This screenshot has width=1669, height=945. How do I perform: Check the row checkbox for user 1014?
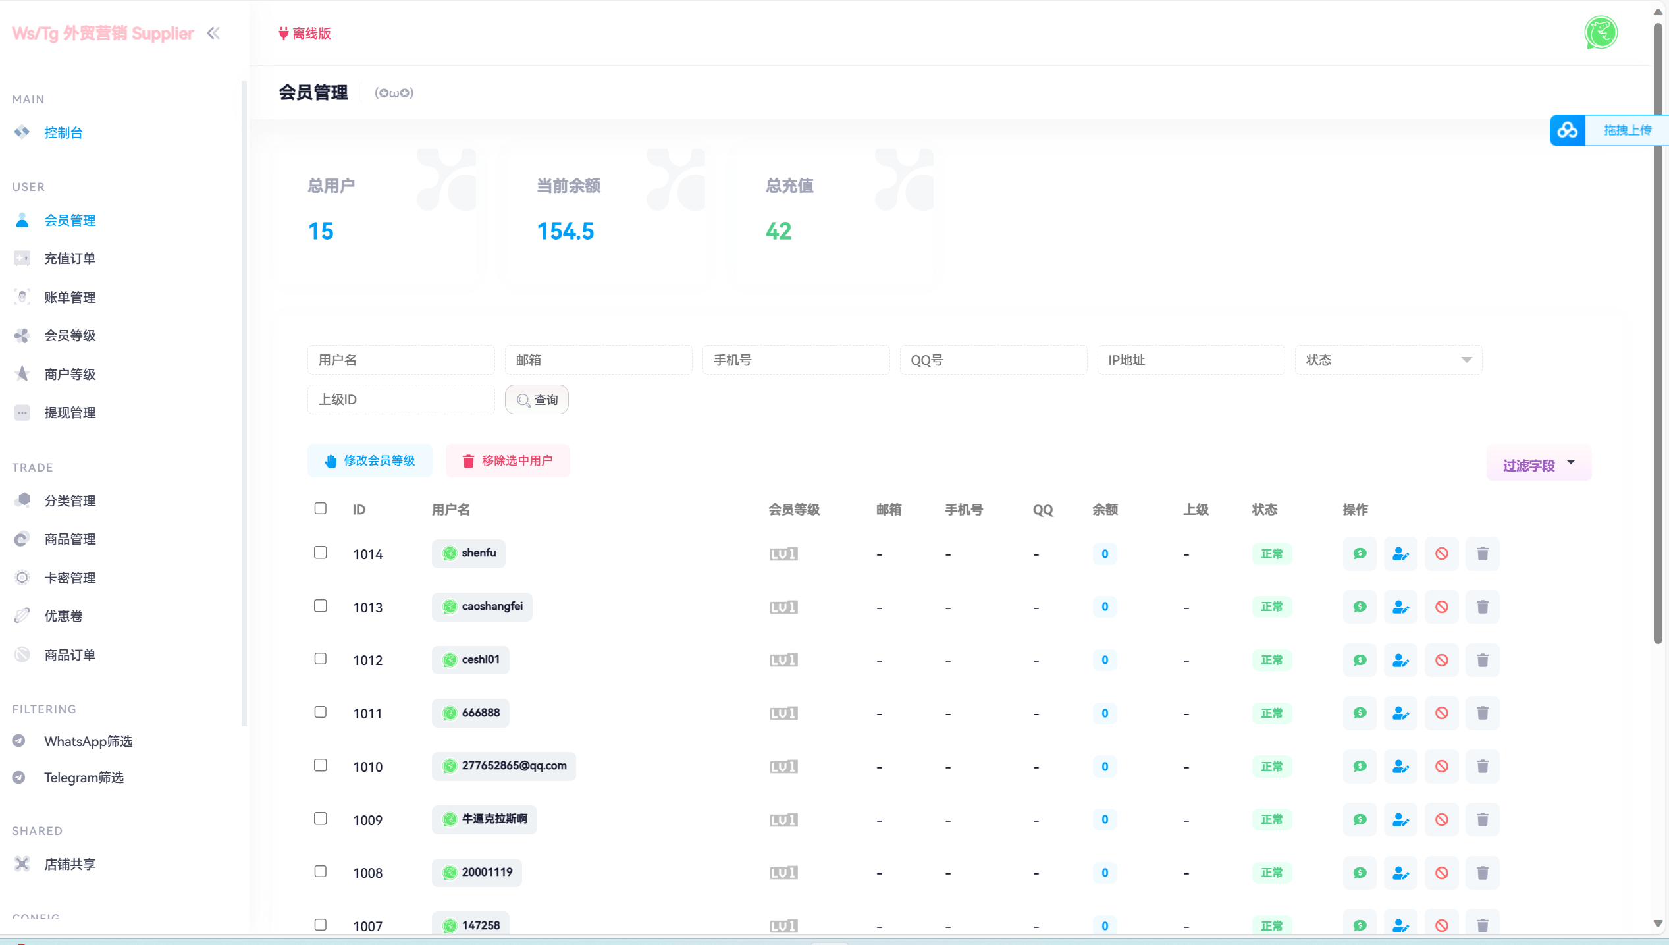tap(321, 553)
